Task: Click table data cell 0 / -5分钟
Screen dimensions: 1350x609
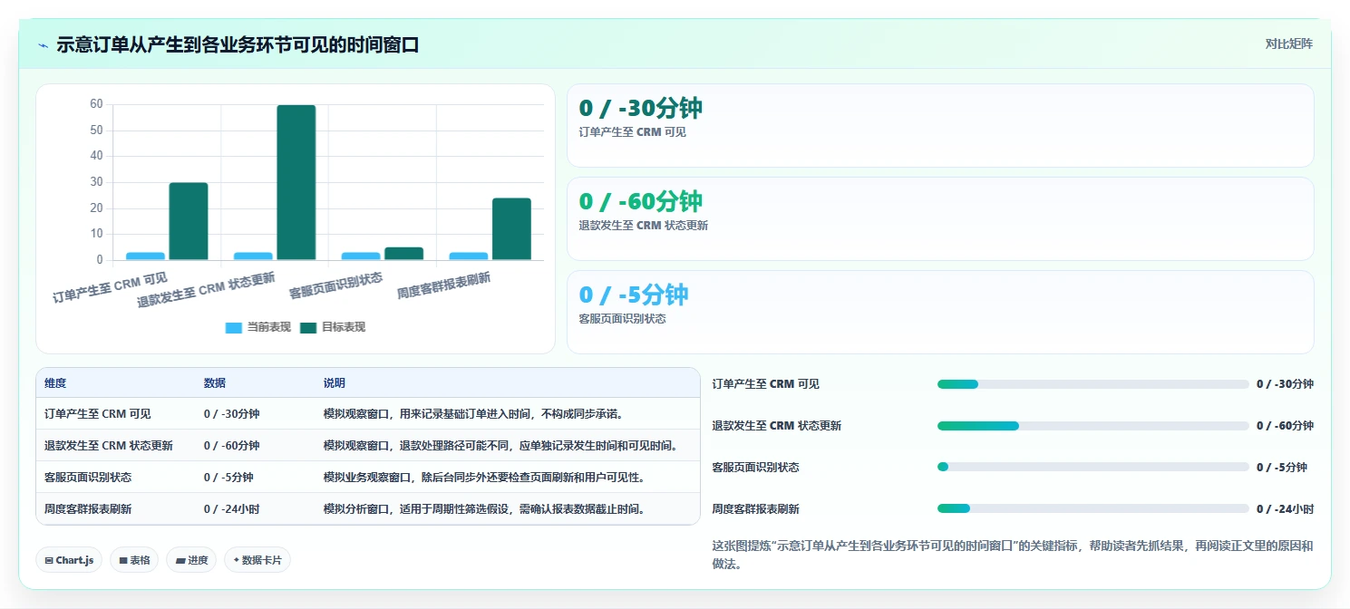Action: point(228,478)
